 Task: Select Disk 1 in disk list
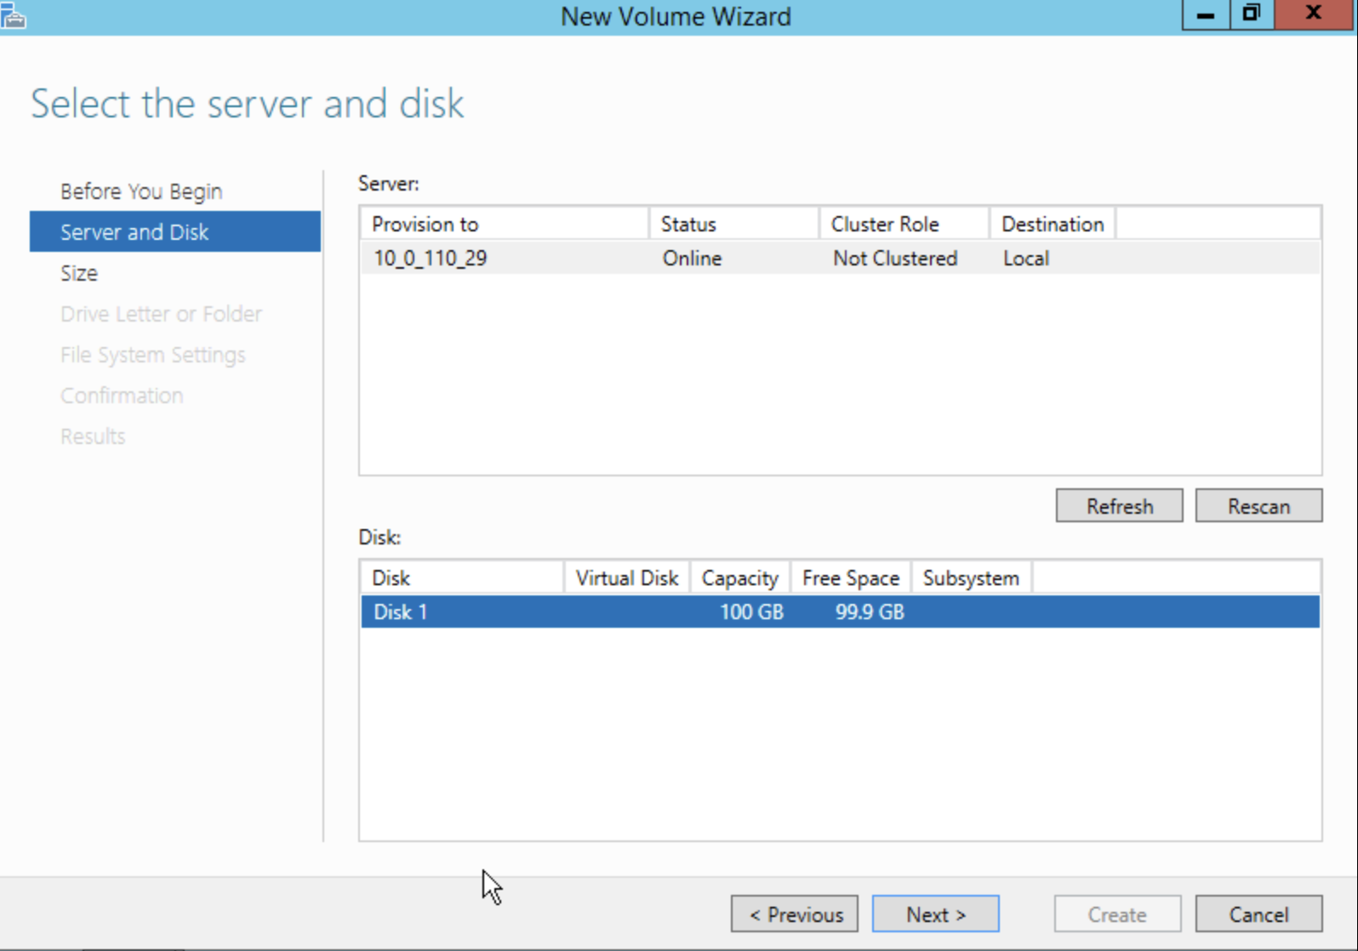click(x=400, y=612)
